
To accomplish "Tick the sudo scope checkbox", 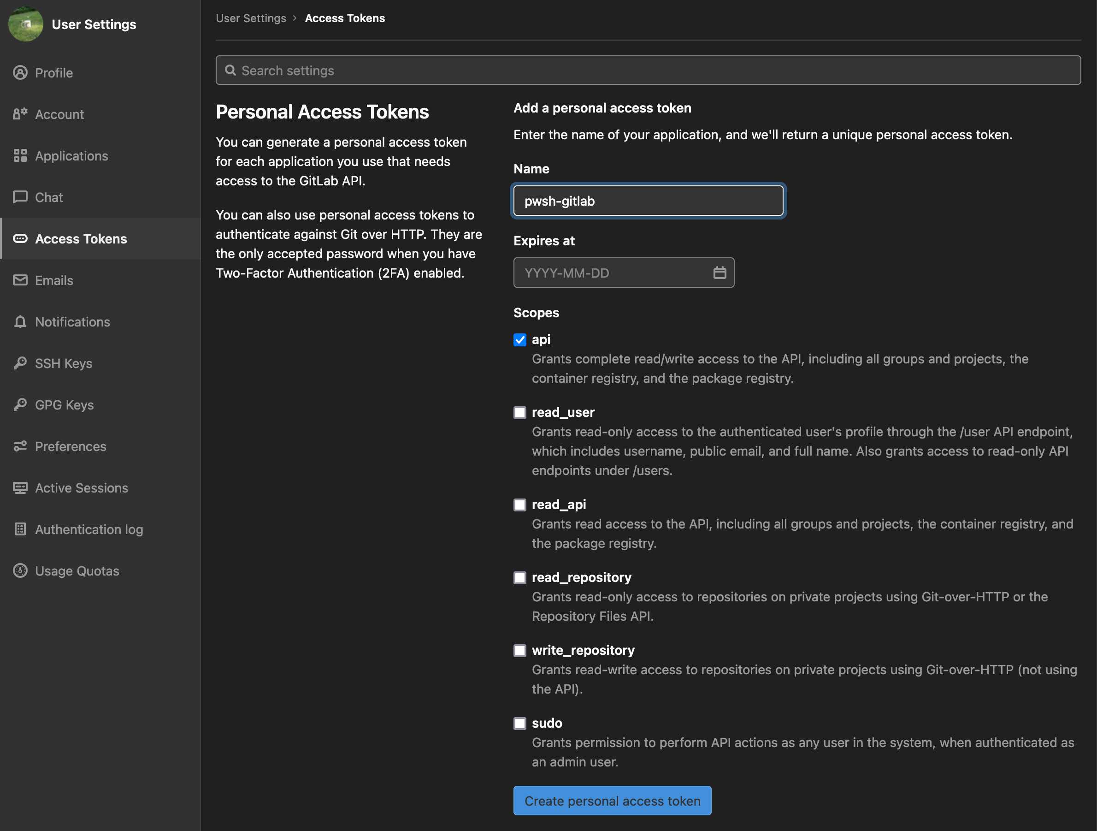I will tap(519, 724).
